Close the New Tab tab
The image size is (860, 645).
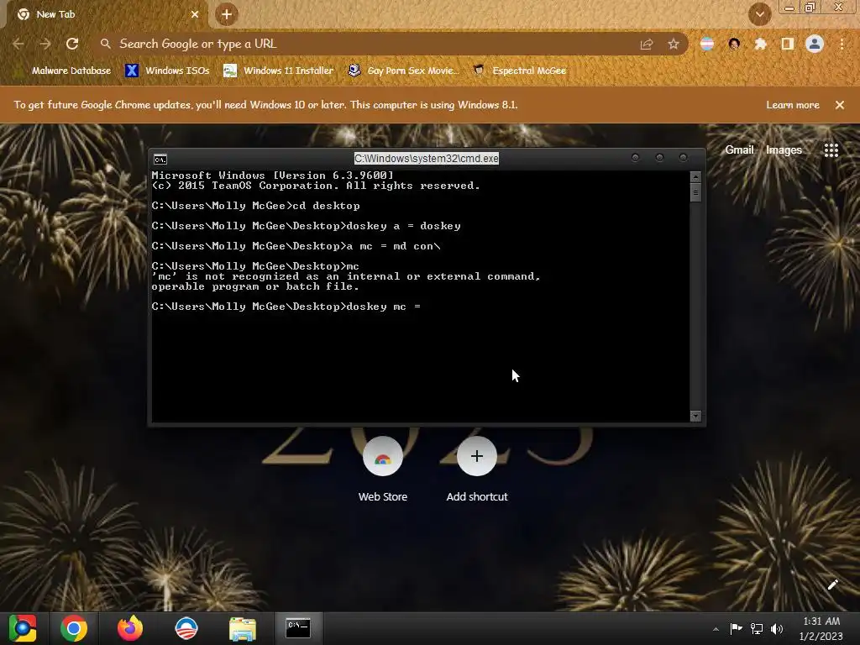click(x=195, y=14)
